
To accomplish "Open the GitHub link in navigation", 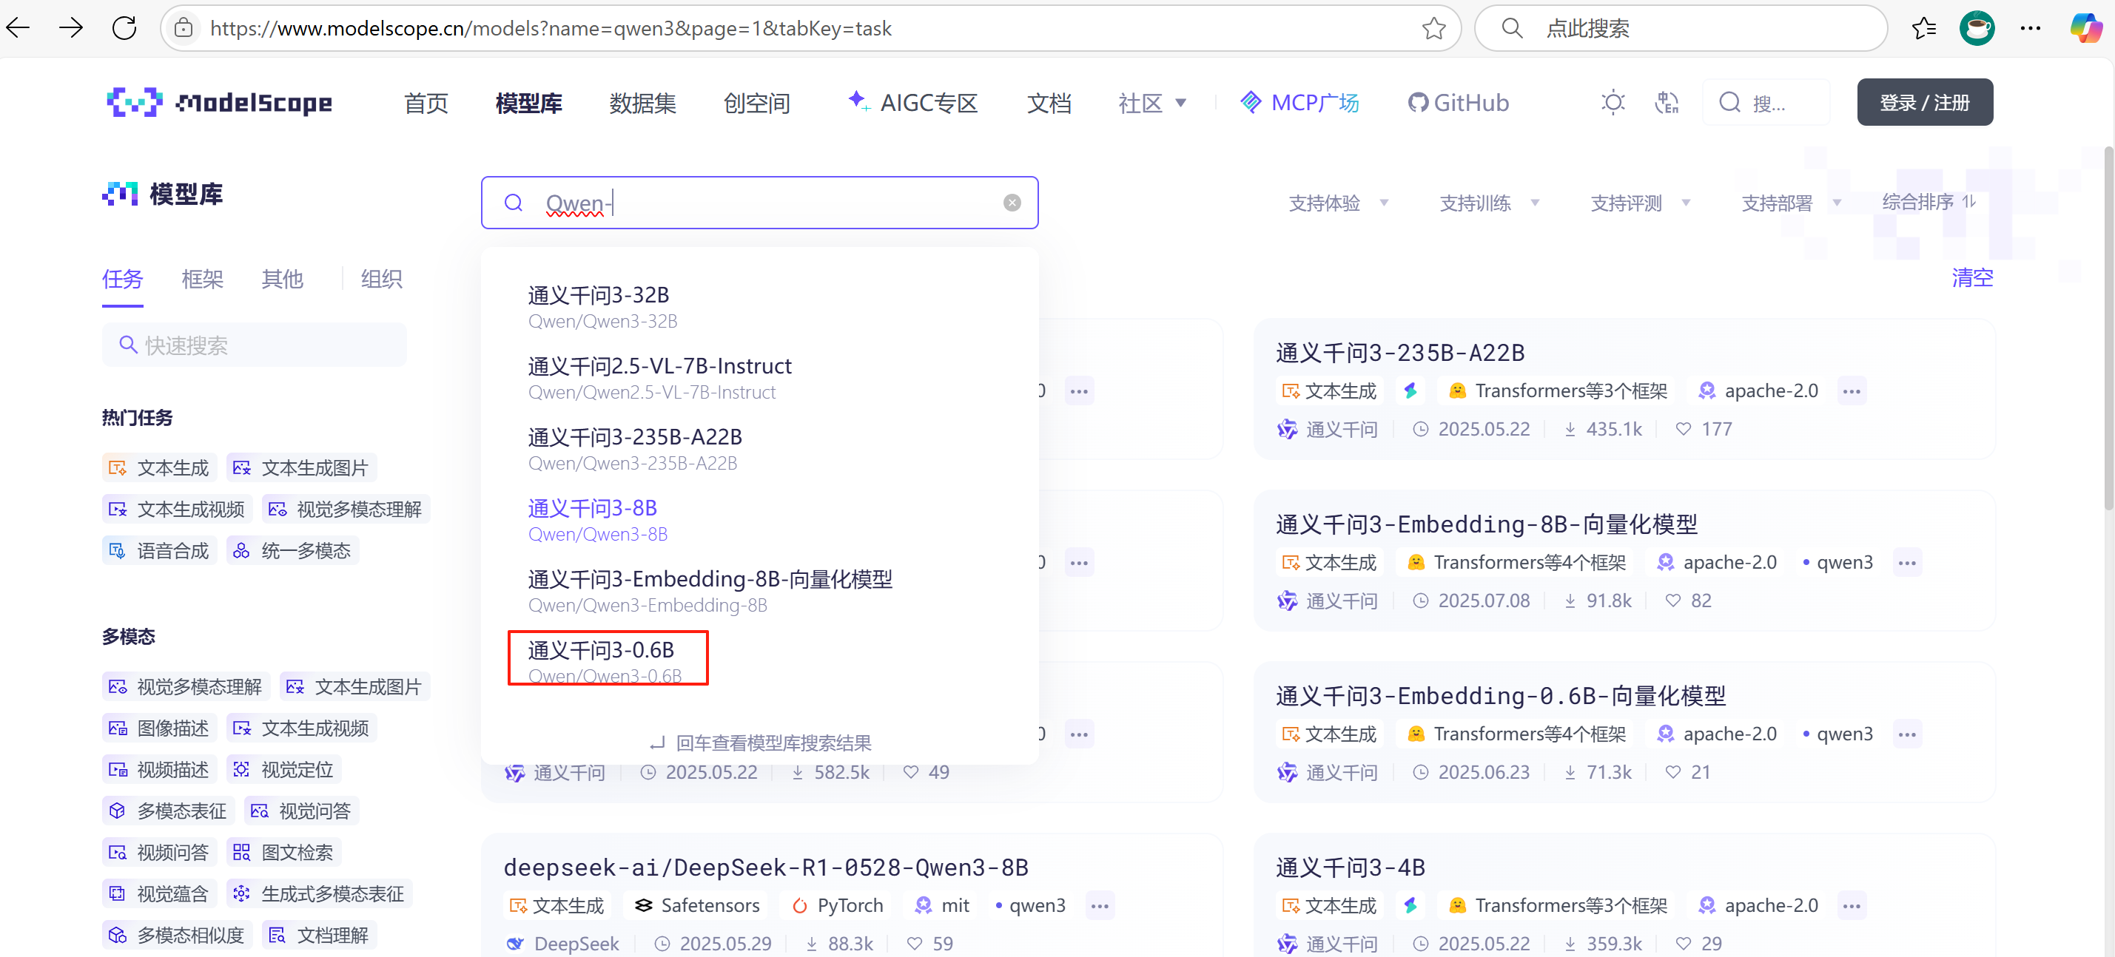I will (1458, 103).
